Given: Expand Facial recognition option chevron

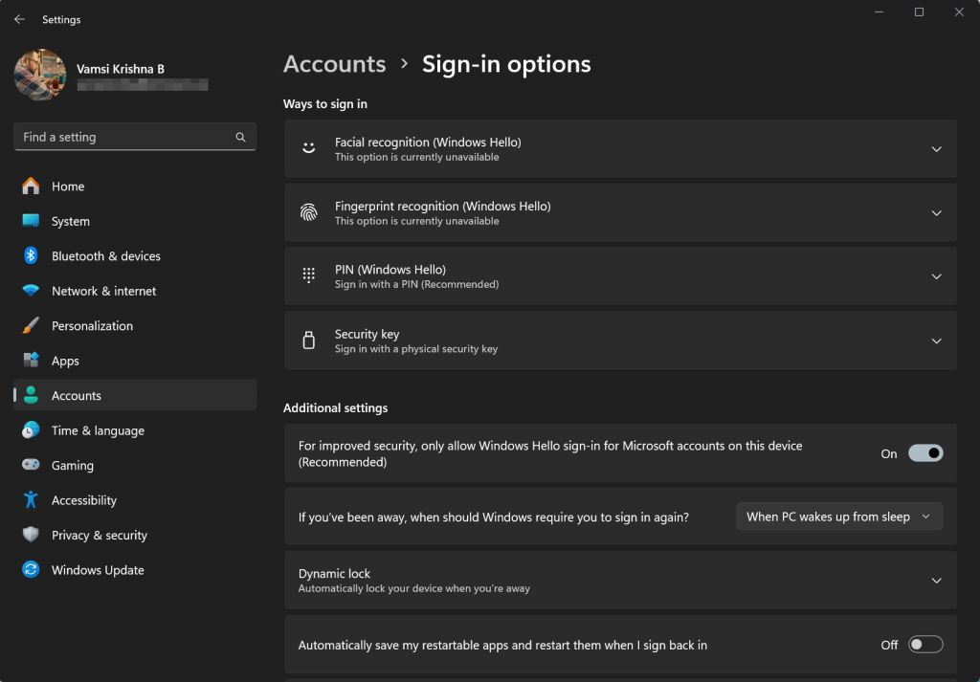Looking at the screenshot, I should click(x=936, y=149).
